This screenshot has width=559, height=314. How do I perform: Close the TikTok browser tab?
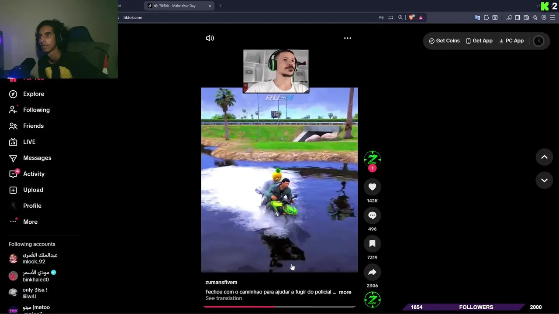[210, 6]
